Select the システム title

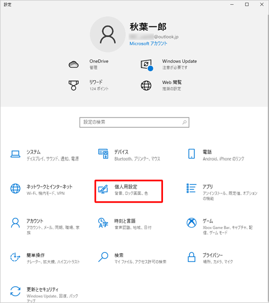[x=33, y=152]
